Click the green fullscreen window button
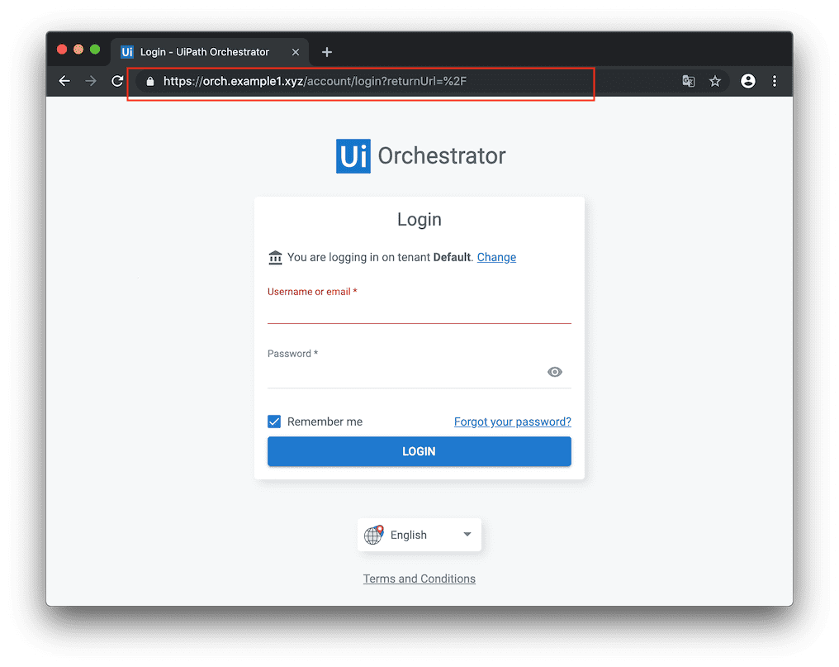 (95, 50)
